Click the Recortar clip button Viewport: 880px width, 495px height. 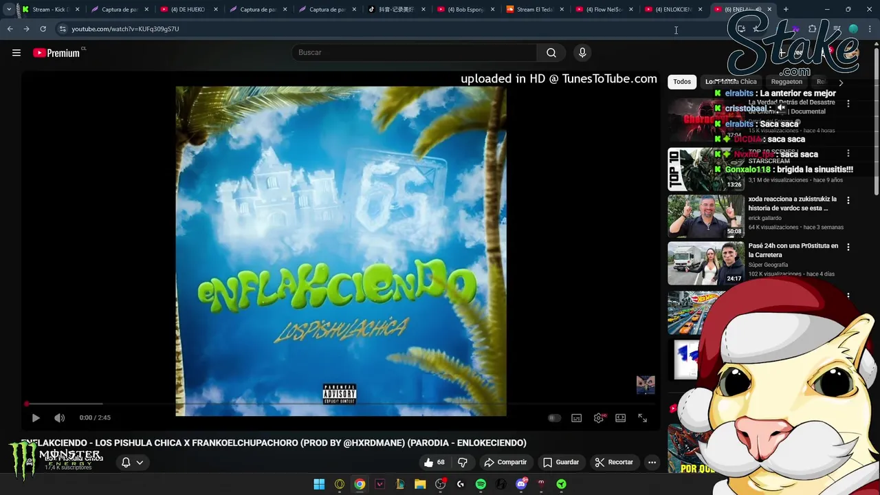point(613,462)
